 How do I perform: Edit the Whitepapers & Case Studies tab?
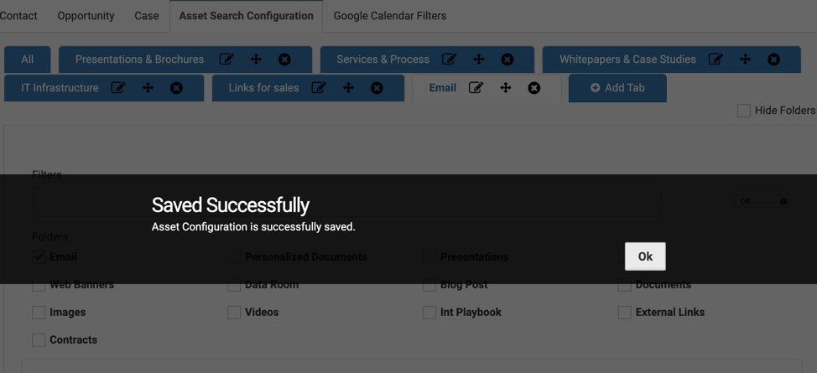[716, 60]
